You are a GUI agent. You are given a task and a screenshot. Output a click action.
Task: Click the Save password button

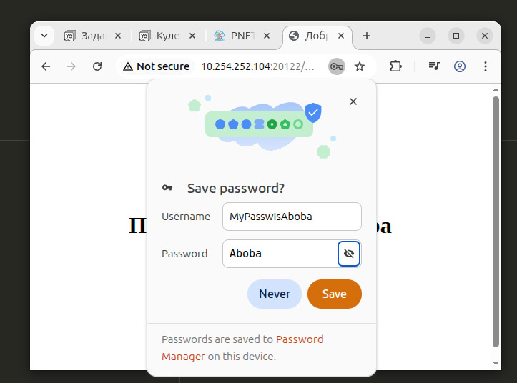[x=334, y=294]
